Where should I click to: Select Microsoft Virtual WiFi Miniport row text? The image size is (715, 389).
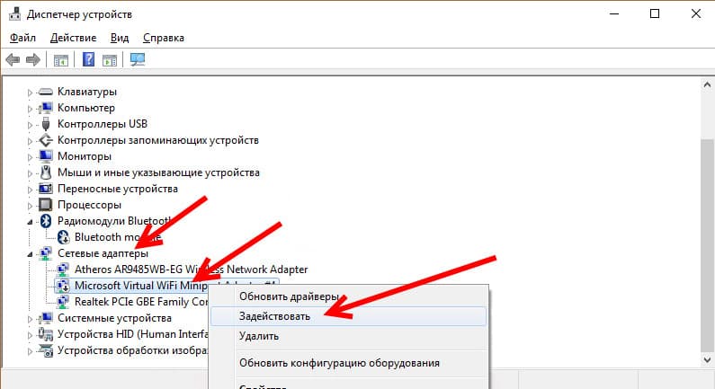click(x=176, y=286)
